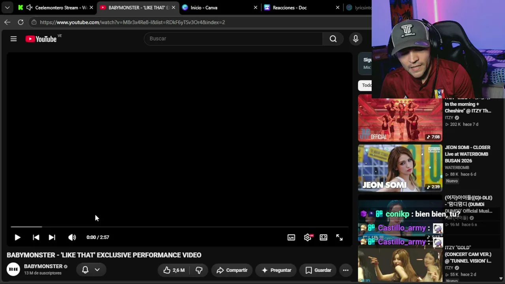Close the BABYMONSTER 'LIKE THAT' tab
This screenshot has height=284, width=505.
click(173, 7)
